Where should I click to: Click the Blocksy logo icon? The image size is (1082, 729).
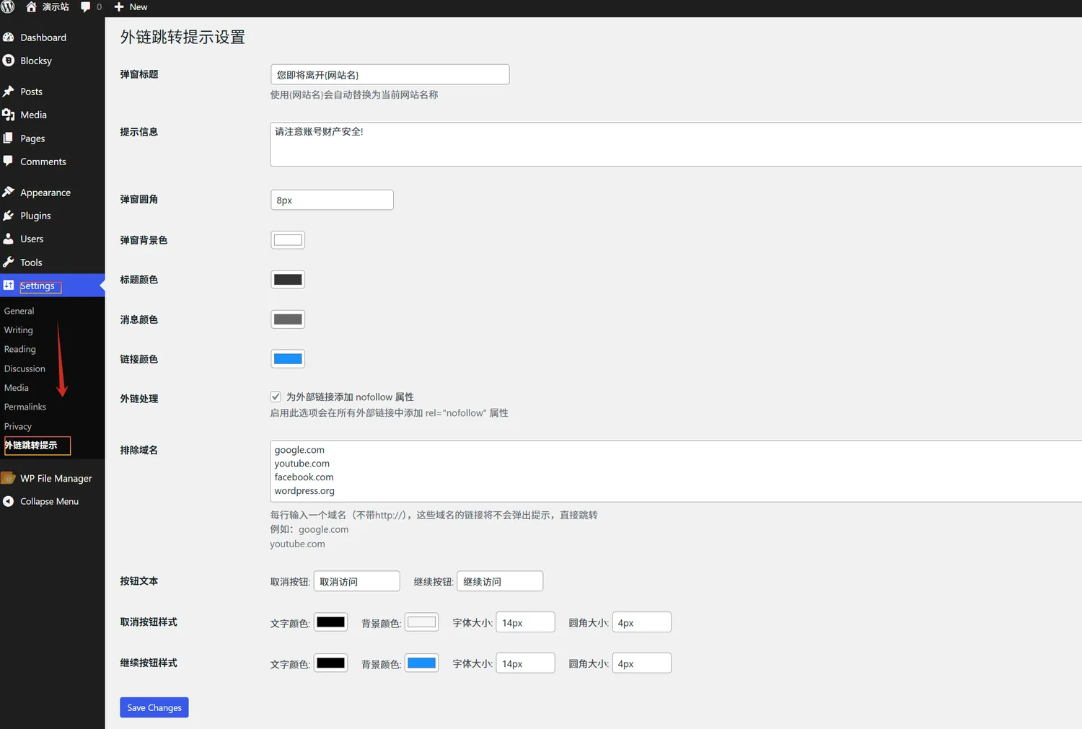(9, 61)
